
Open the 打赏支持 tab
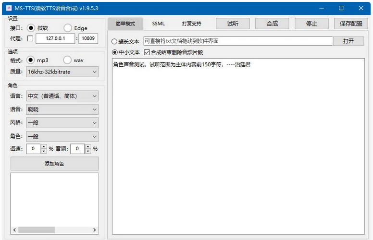(x=191, y=24)
